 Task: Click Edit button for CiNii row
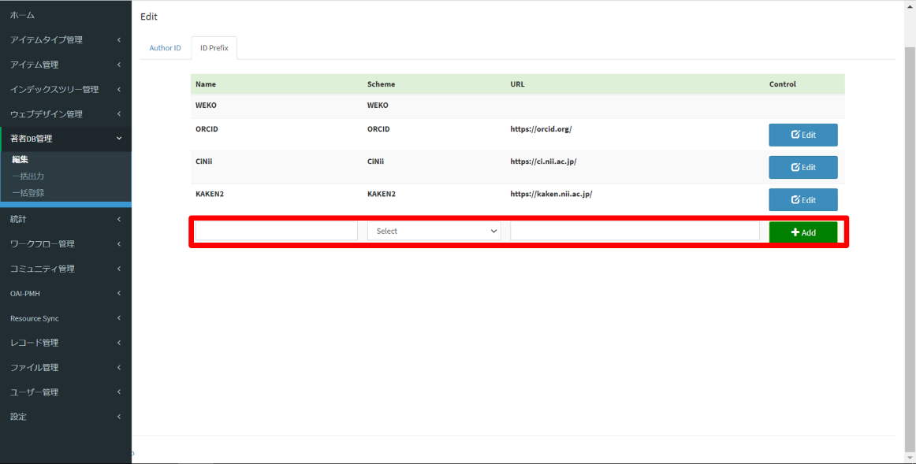[x=802, y=167]
